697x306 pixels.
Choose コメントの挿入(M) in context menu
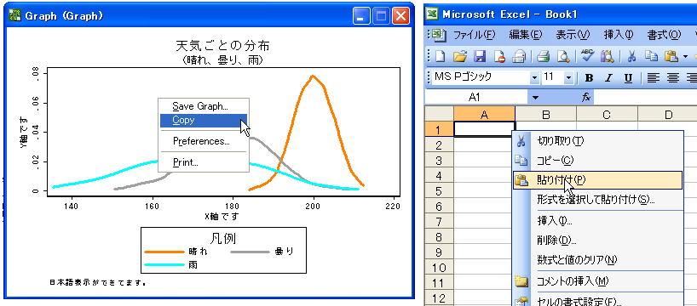tap(597, 281)
